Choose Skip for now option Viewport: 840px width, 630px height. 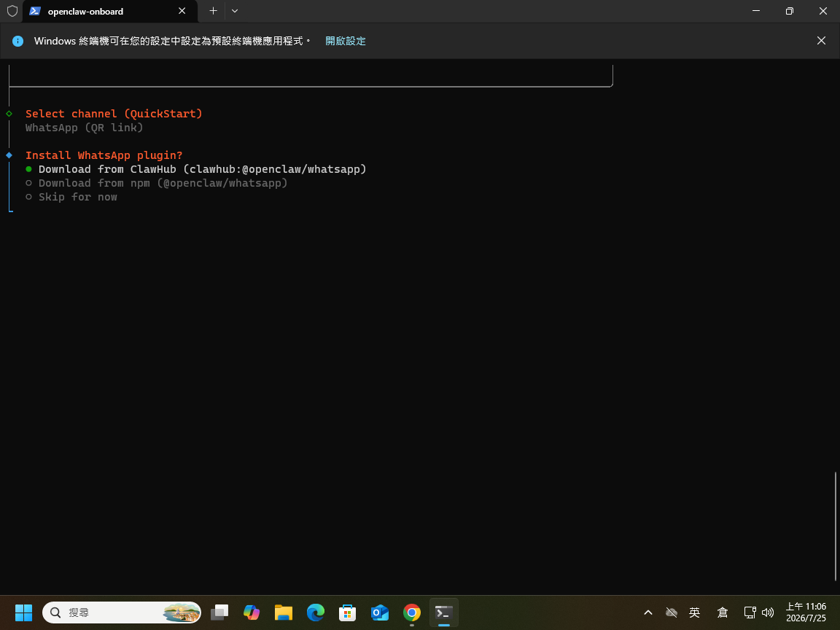click(71, 197)
